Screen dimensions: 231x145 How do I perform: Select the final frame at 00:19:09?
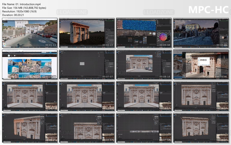coord(201,128)
